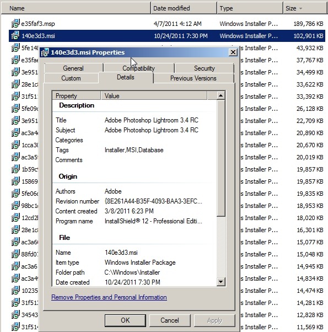Click the Authors value Adobe
328x332 pixels.
click(113, 191)
